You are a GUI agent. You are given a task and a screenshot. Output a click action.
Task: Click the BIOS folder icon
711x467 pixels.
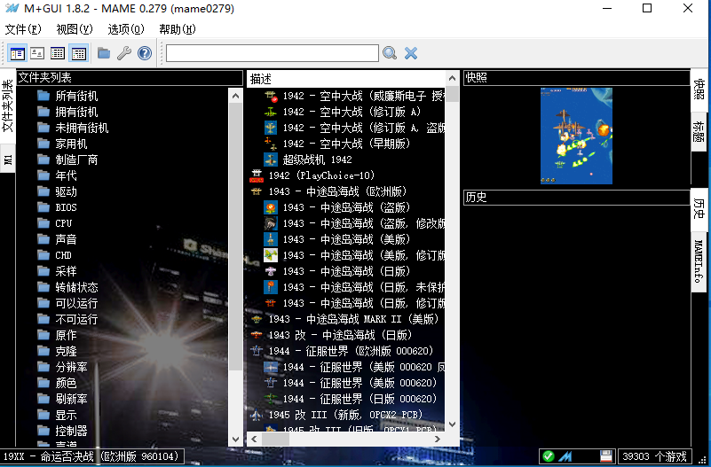point(43,207)
